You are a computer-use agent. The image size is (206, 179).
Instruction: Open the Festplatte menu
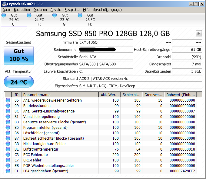(72, 10)
